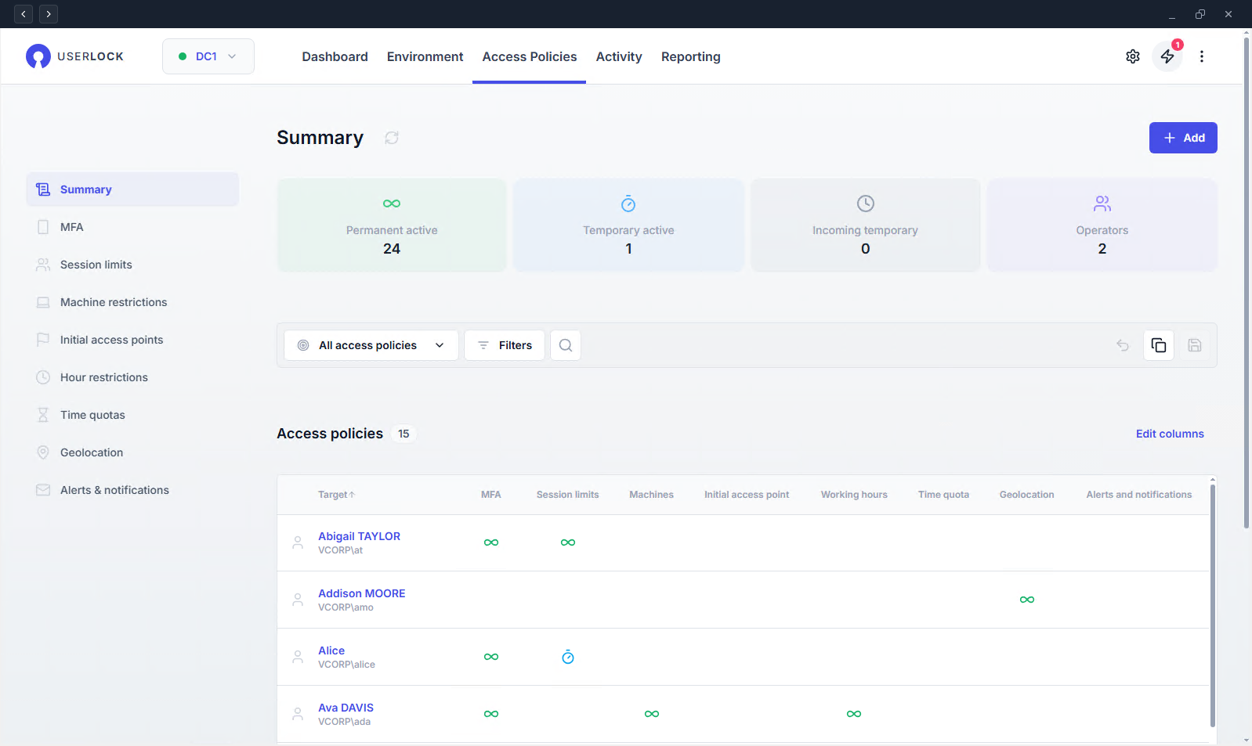Open settings gear icon in header
The width and height of the screenshot is (1252, 746).
pos(1132,56)
